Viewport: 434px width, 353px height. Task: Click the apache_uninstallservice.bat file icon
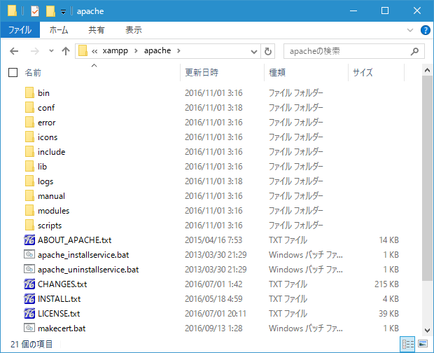coord(29,269)
